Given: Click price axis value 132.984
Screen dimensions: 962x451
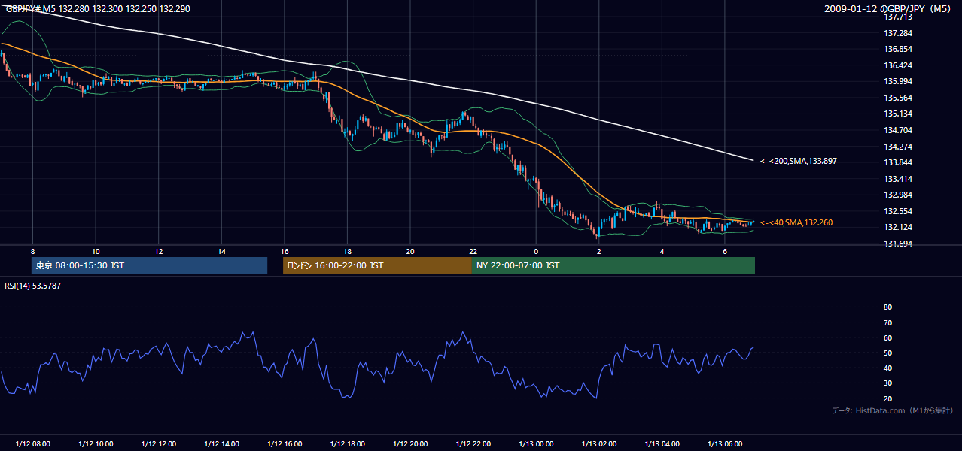Looking at the screenshot, I should [x=898, y=195].
